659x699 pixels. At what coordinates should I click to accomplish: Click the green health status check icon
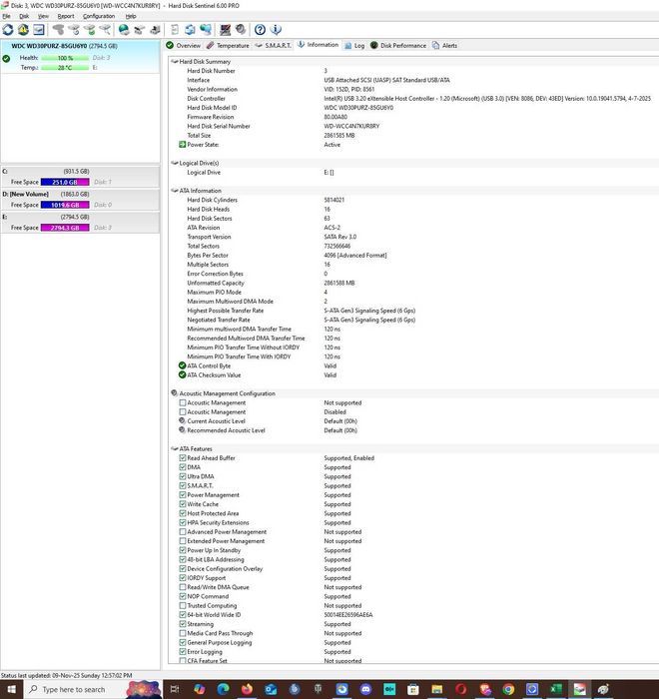6,58
